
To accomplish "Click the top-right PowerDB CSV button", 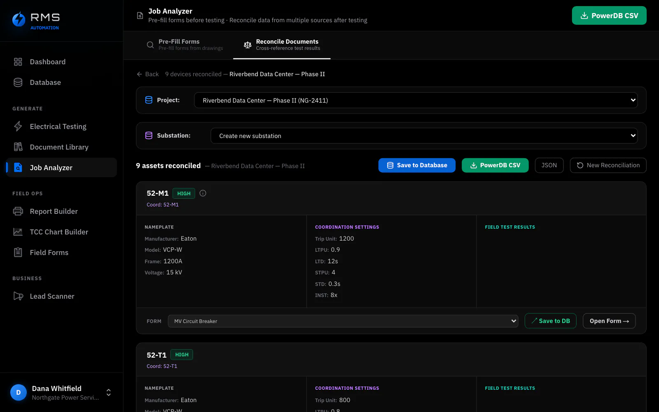I will 609,16.
